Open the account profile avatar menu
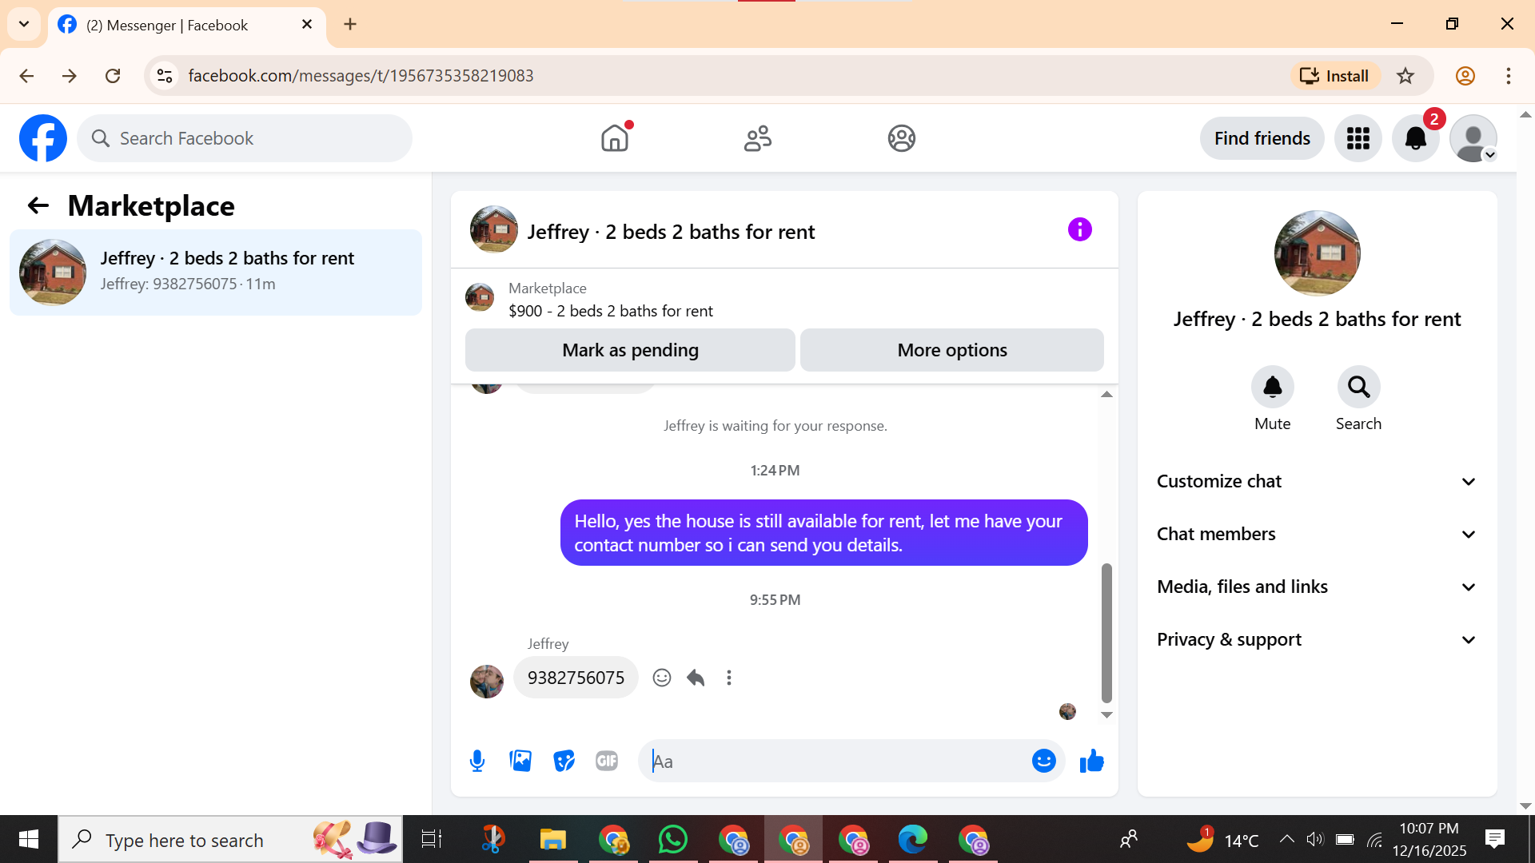 [x=1473, y=138]
